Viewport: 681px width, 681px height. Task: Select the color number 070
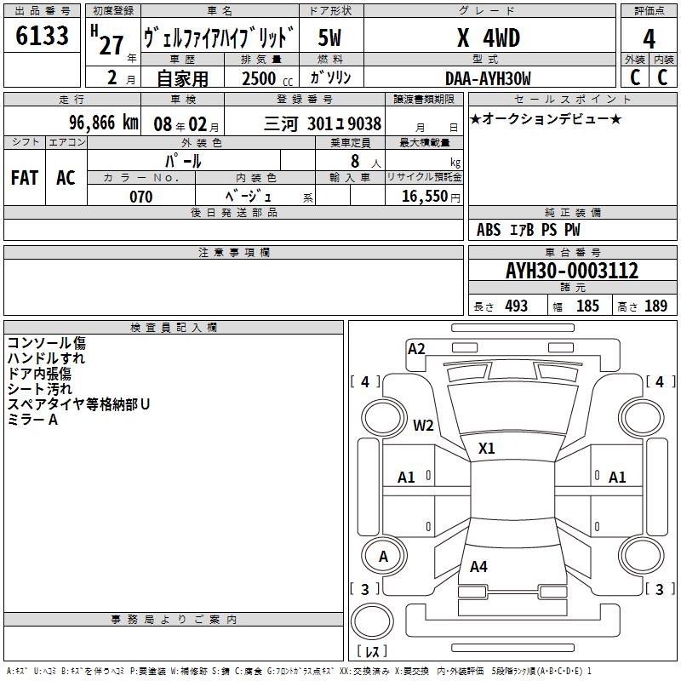(x=141, y=197)
